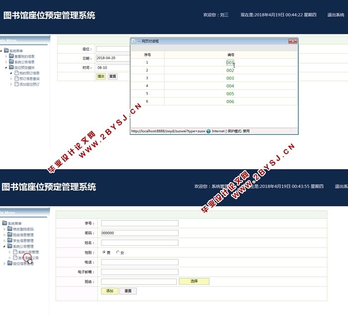The height and width of the screenshot is (315, 348).
Task: Select the 女 radio button
Action: [x=118, y=252]
